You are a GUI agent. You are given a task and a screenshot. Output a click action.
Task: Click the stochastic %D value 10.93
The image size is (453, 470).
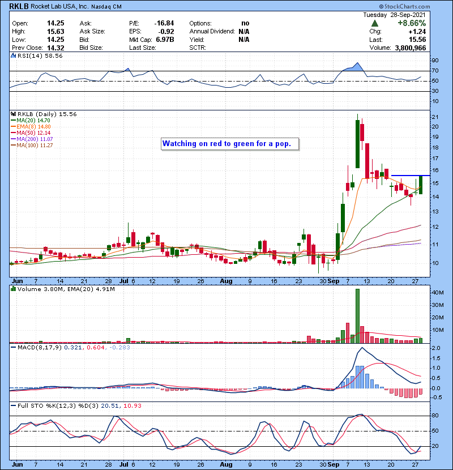click(x=132, y=405)
